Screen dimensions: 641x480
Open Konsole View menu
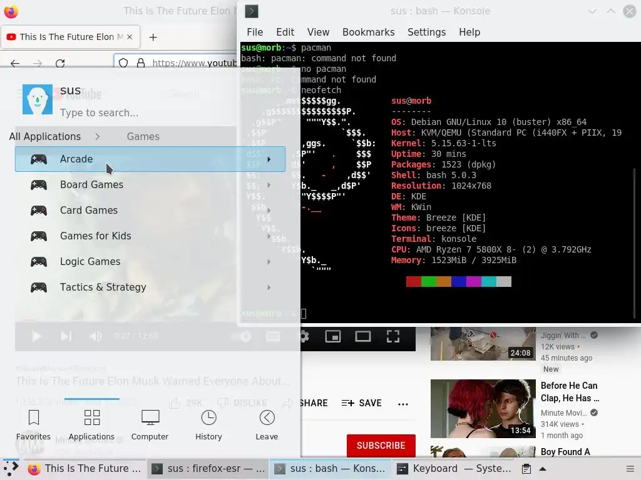click(318, 32)
